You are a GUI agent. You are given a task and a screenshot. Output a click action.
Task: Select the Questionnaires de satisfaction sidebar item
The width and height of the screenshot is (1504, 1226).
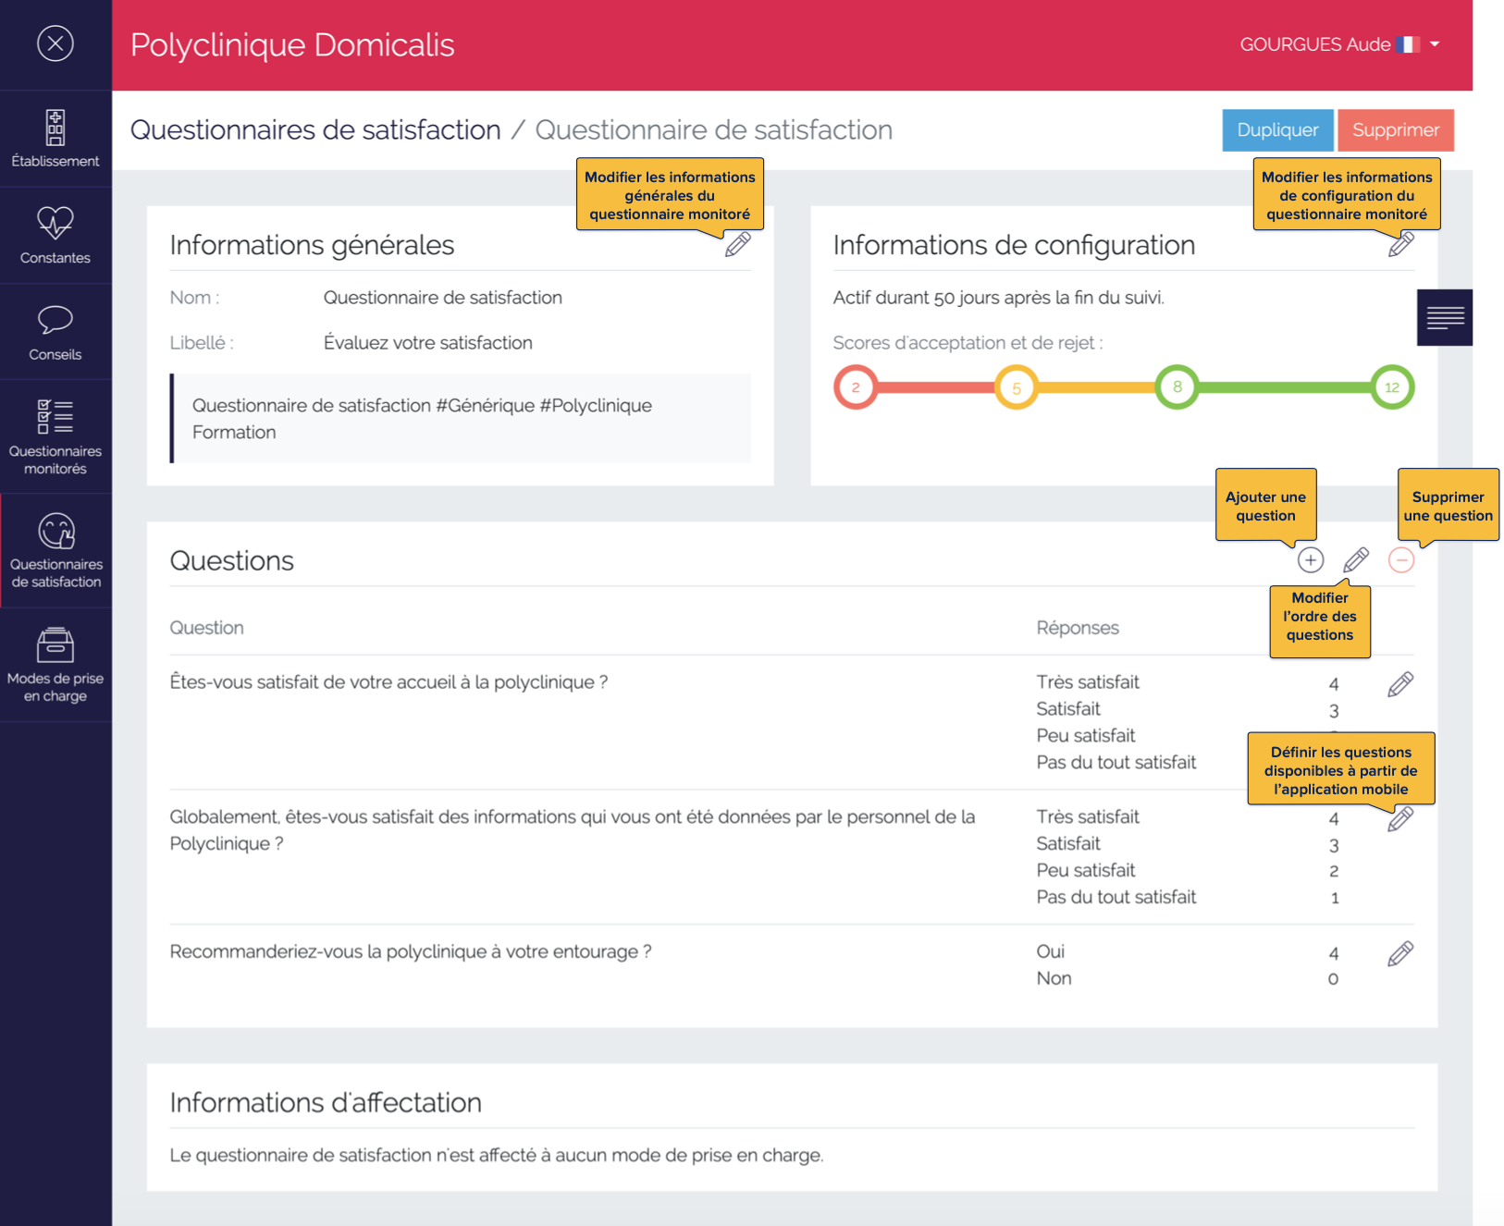click(55, 550)
